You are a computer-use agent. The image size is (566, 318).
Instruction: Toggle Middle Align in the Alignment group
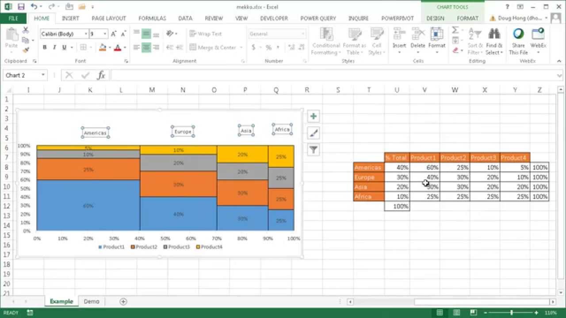click(146, 34)
